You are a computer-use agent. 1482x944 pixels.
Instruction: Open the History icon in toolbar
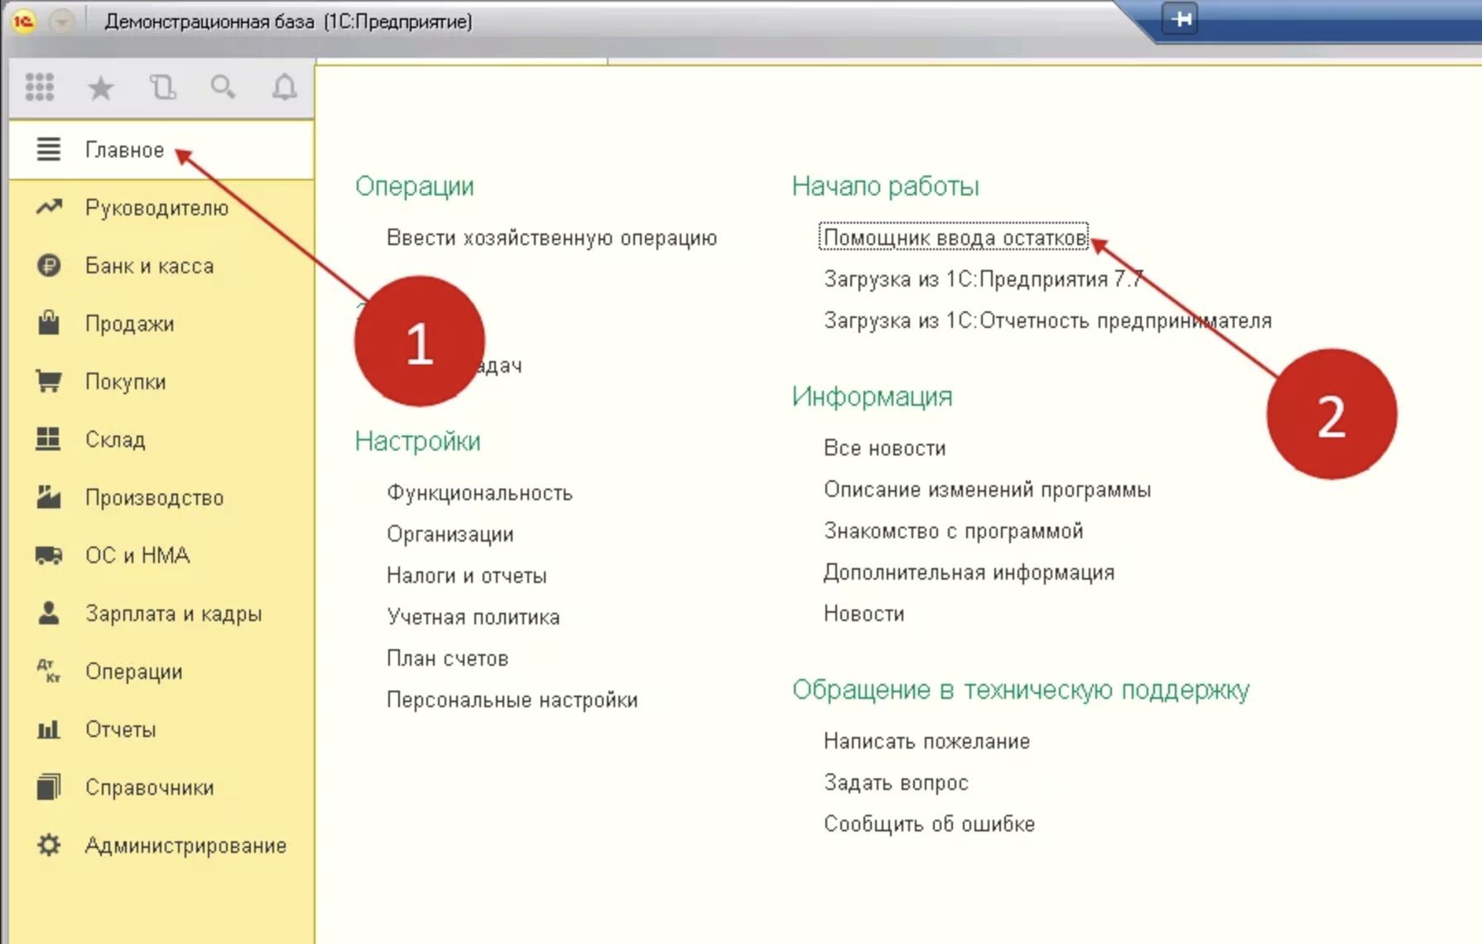pyautogui.click(x=162, y=87)
